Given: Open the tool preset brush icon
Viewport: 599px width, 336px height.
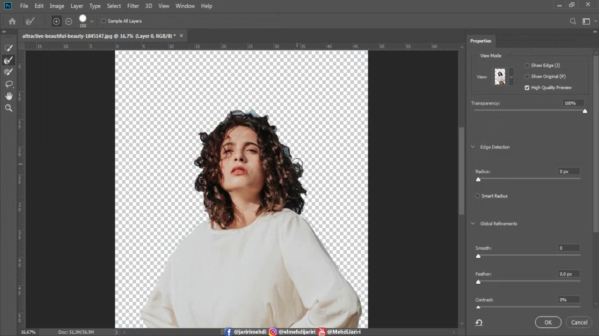Looking at the screenshot, I should (30, 21).
